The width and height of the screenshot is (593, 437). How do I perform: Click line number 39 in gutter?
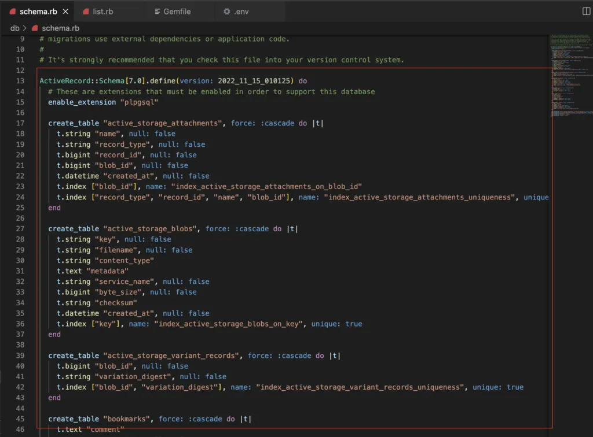point(20,356)
